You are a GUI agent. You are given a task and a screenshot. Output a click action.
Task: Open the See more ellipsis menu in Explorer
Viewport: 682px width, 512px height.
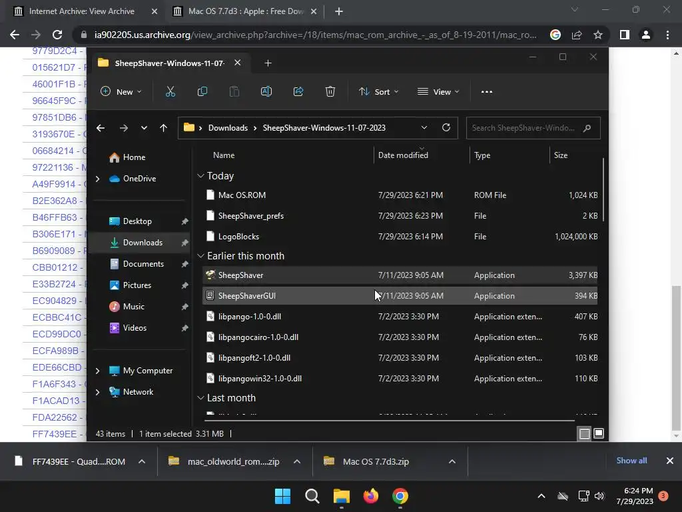click(x=487, y=92)
